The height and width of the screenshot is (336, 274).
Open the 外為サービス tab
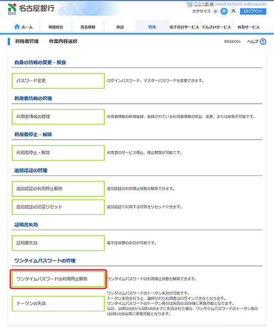[248, 27]
